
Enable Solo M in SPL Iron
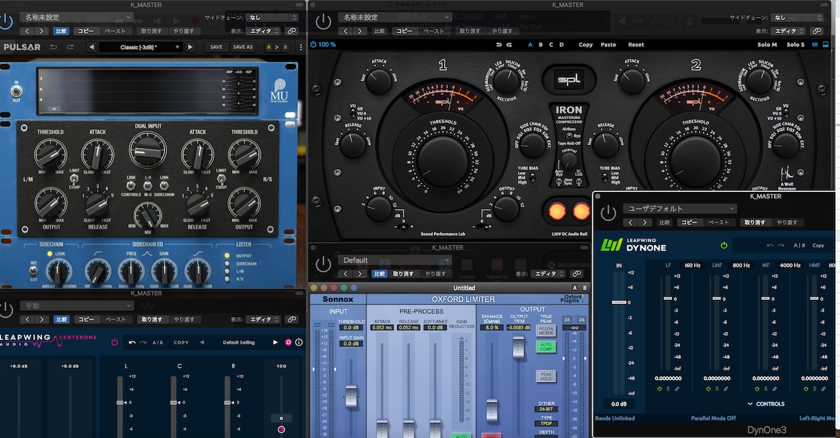[767, 45]
